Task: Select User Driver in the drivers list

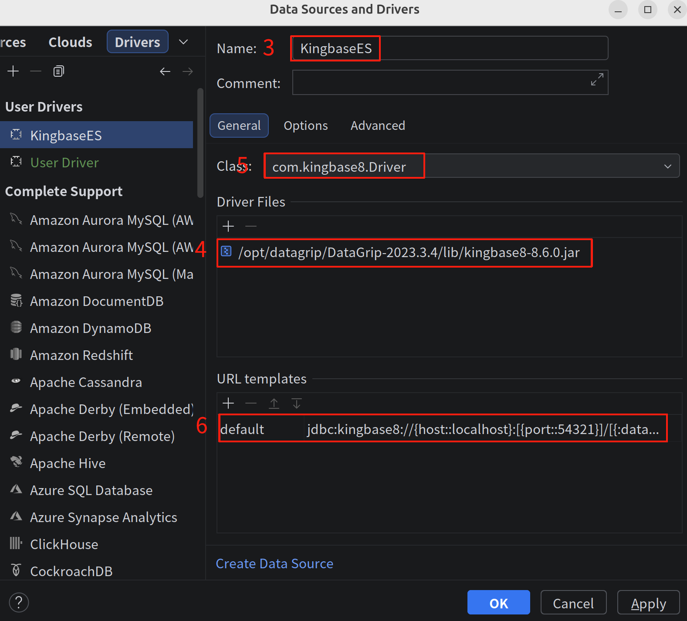Action: 64,163
